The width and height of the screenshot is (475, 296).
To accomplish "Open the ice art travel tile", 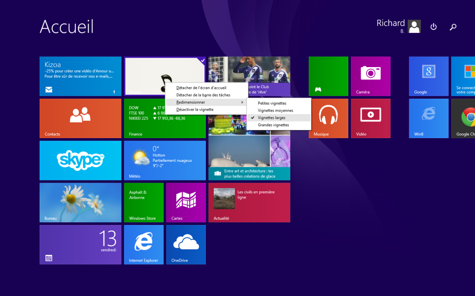I will tap(249, 158).
